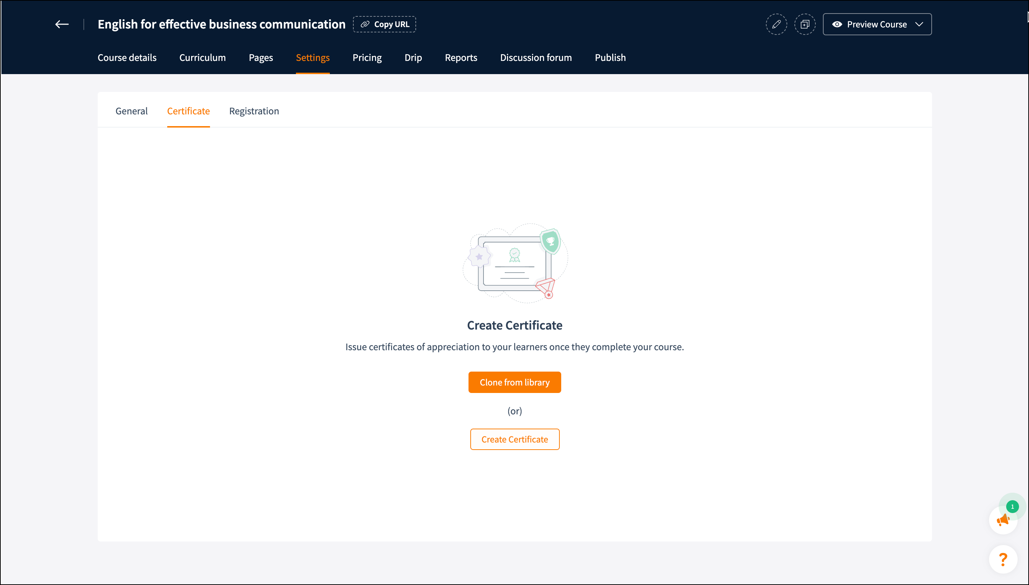Viewport: 1029px width, 585px height.
Task: Open the Curriculum tab
Action: point(202,57)
